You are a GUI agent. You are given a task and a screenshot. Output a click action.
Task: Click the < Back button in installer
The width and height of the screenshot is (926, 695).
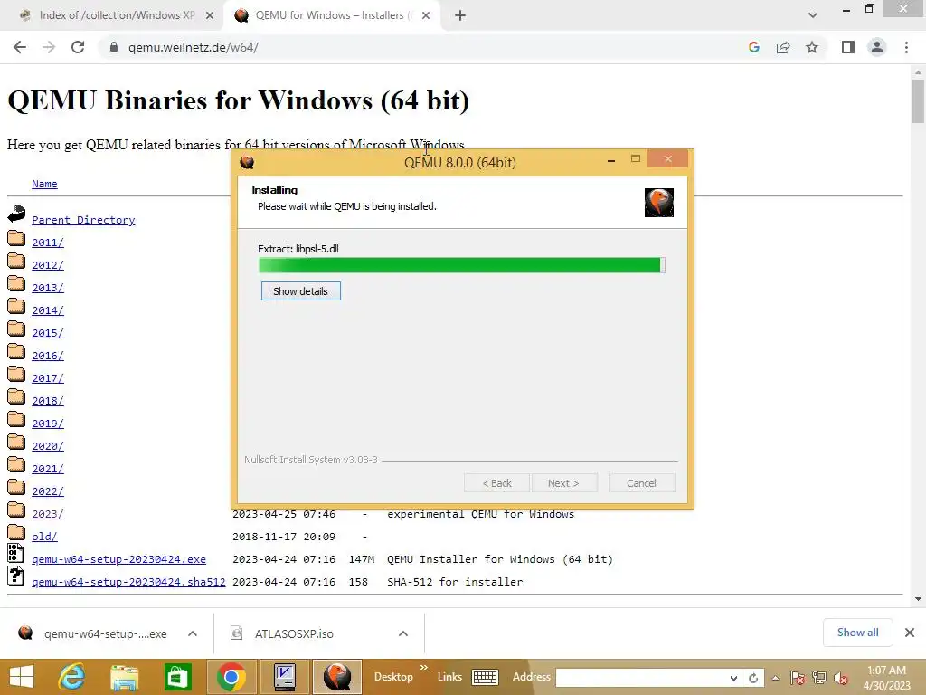click(x=496, y=483)
